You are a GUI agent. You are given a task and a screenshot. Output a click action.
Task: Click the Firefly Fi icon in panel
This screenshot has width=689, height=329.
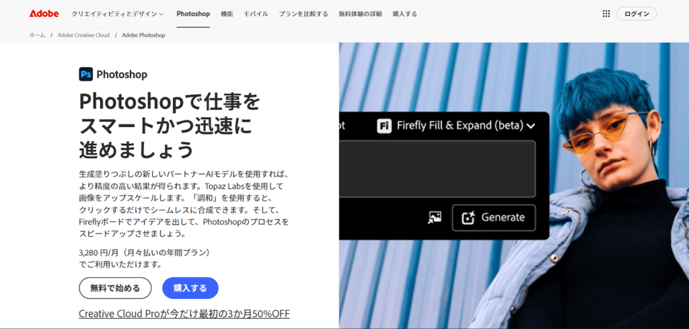(384, 126)
